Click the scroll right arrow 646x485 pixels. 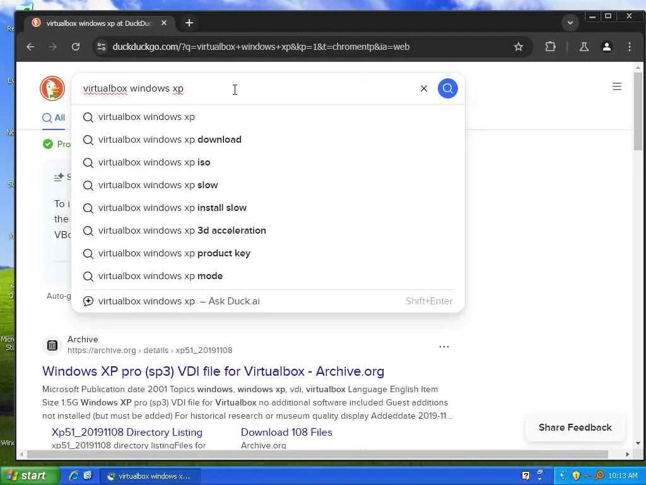point(628,454)
